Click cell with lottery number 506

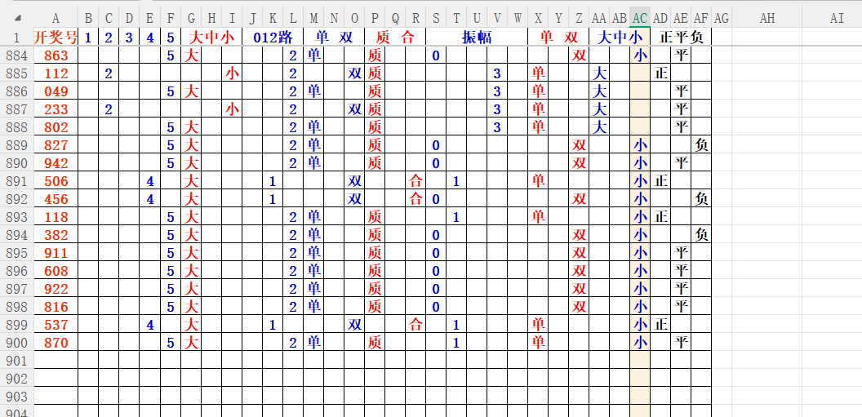point(56,181)
